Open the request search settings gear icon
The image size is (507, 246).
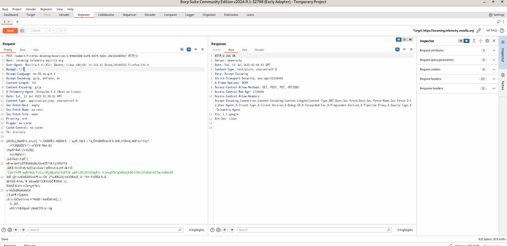pos(10,230)
